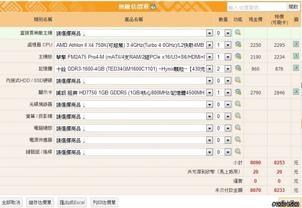Change quantity dropdown for 主機板
The width and height of the screenshot is (302, 208).
[x=223, y=57]
